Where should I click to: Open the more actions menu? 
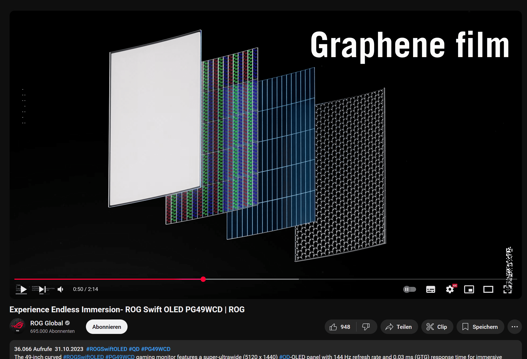coord(515,327)
